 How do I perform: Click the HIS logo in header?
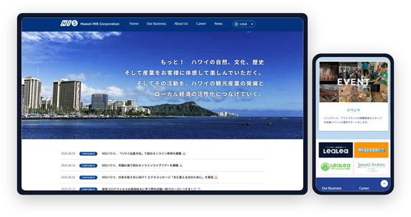(x=69, y=23)
